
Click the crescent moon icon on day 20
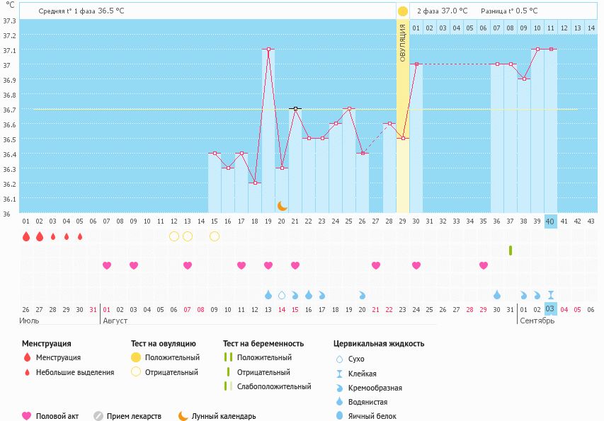coord(282,205)
